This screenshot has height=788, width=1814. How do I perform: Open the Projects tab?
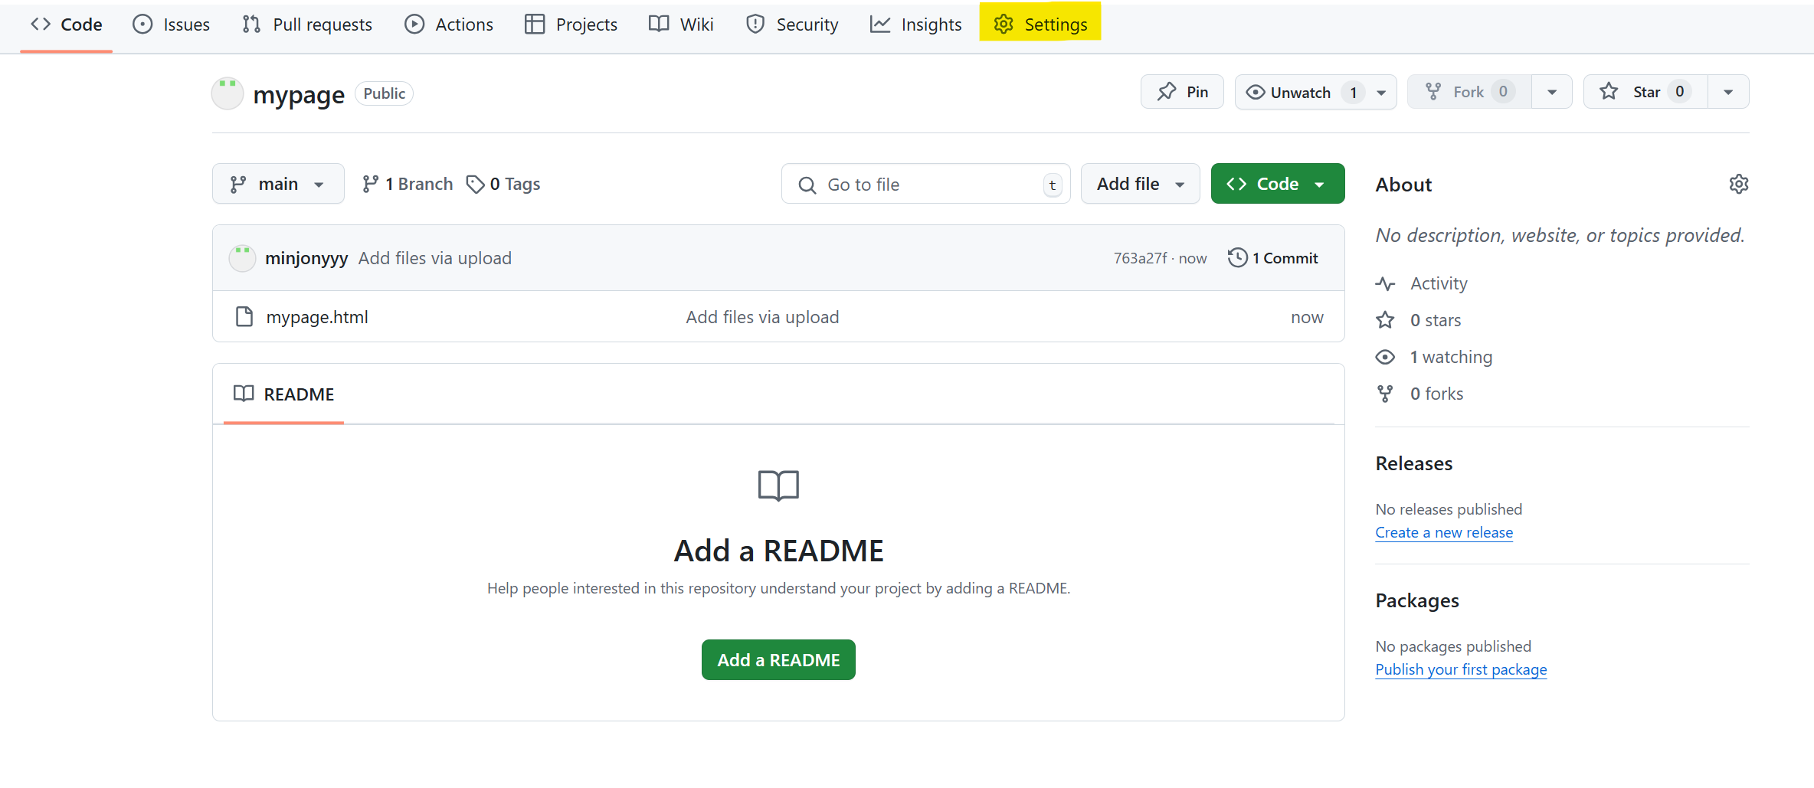tap(571, 25)
